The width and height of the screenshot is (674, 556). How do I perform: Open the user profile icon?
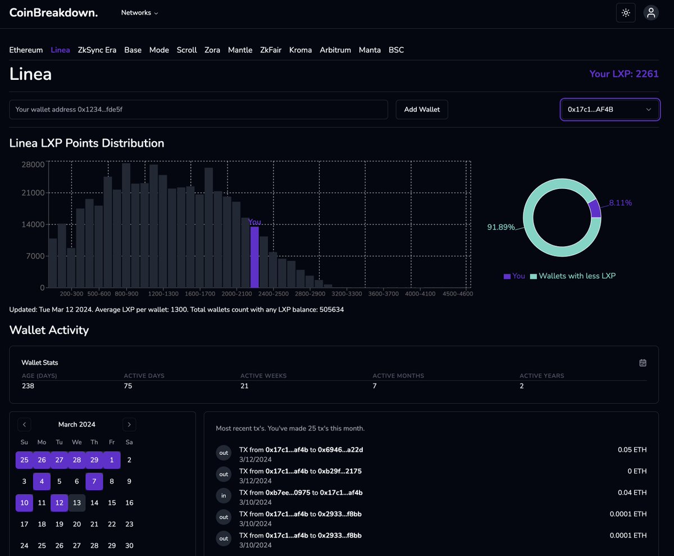point(651,12)
